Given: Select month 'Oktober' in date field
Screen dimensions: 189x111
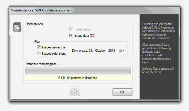Looking at the screenshot, I should pos(100,51).
